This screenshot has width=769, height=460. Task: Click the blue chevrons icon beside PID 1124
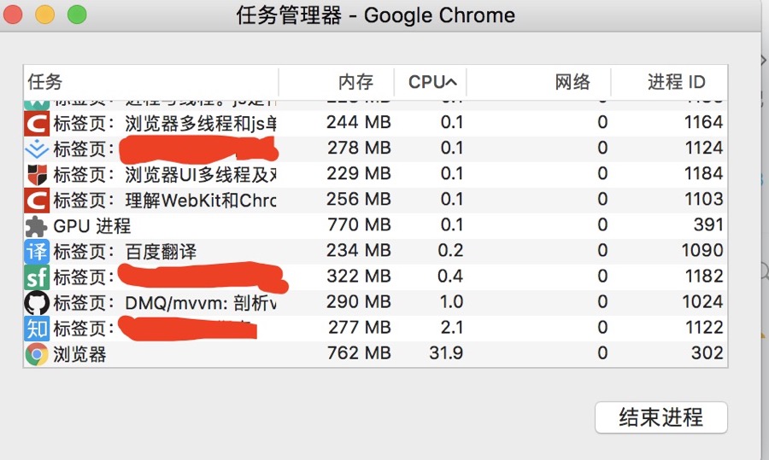pyautogui.click(x=37, y=148)
